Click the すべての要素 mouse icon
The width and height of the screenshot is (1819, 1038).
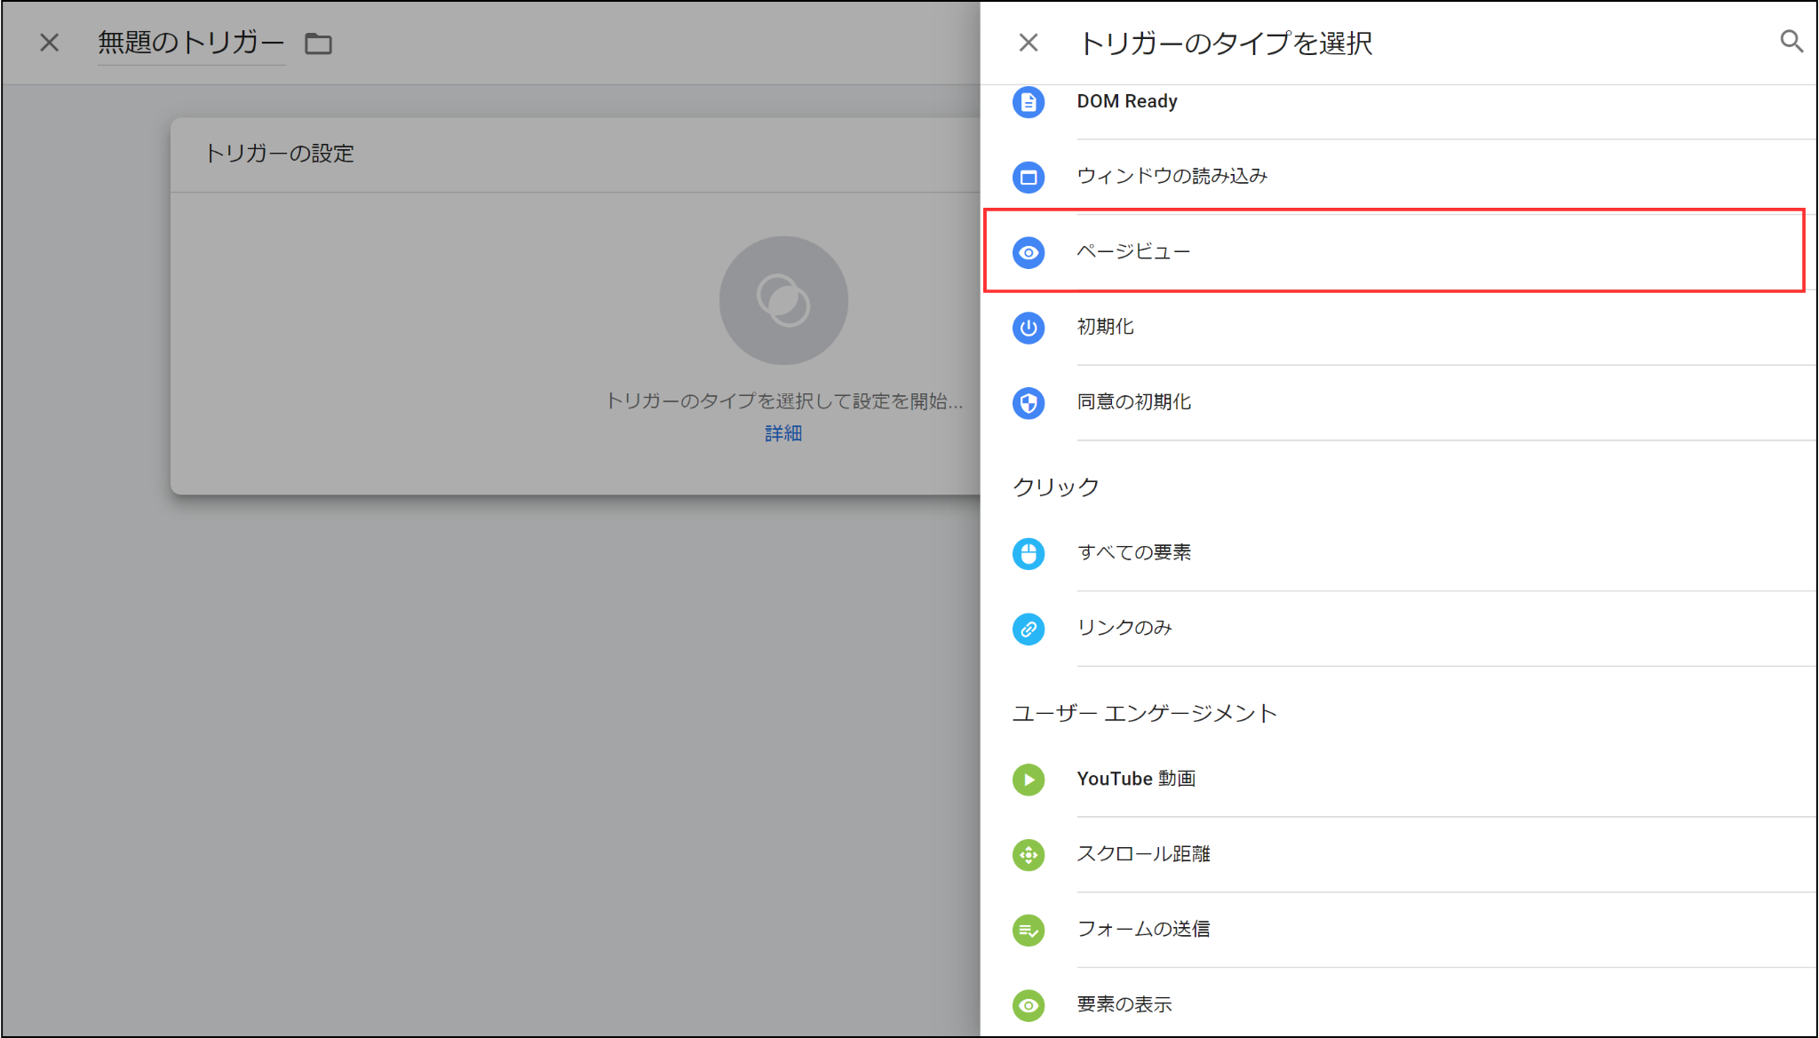[x=1029, y=554]
